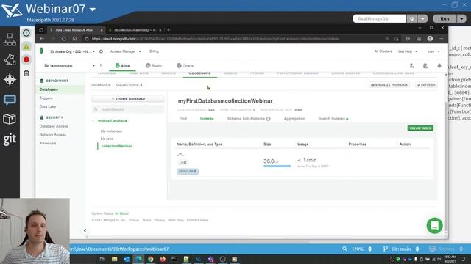Open the Atlas notifications bell
This screenshot has width=471, height=264.
click(439, 66)
